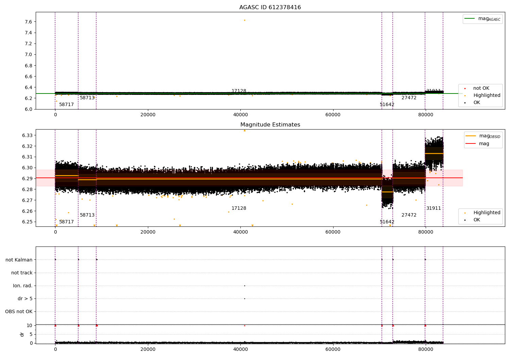Click the 'Ion. rad.' row label
The height and width of the screenshot is (357, 510).
[x=23, y=286]
